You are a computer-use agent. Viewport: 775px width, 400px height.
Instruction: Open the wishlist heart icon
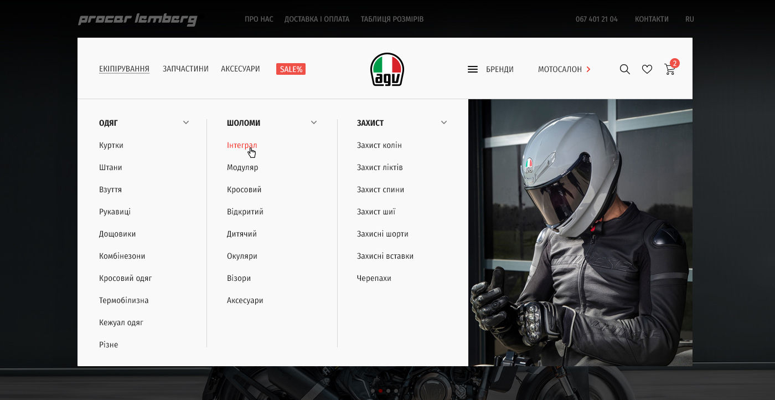click(x=647, y=69)
